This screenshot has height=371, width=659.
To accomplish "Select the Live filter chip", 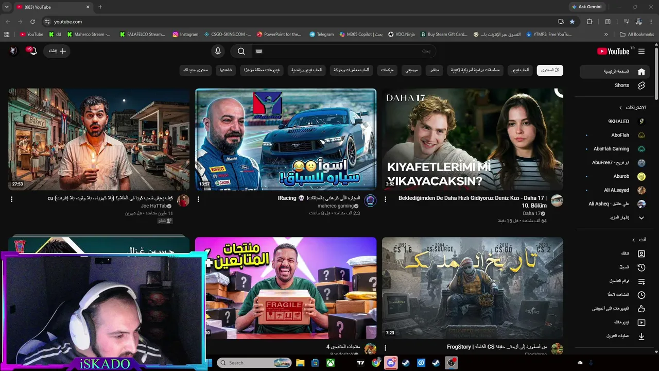I will 435,70.
